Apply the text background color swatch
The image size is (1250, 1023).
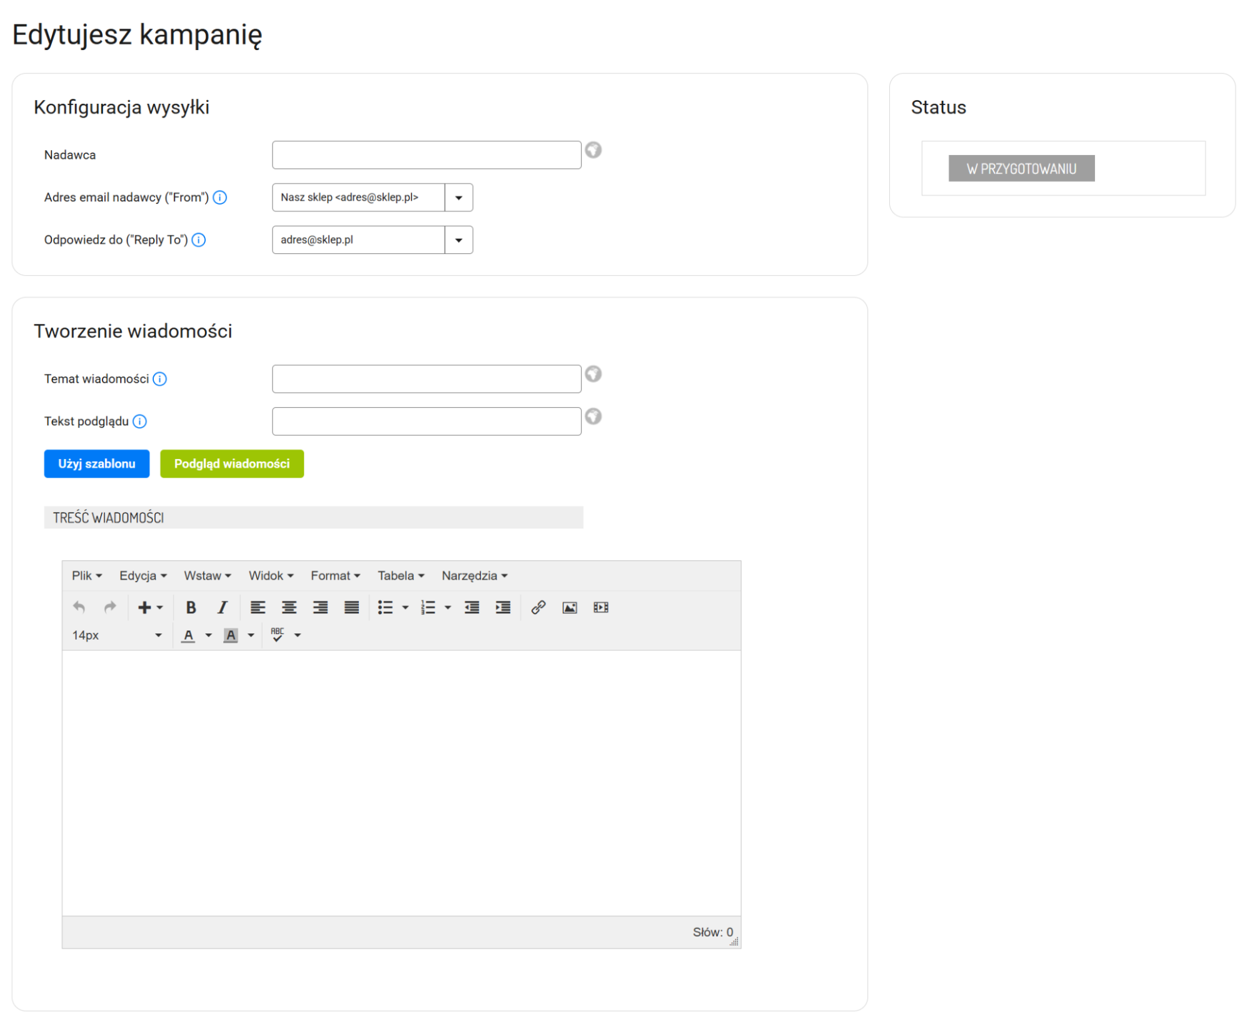click(x=231, y=635)
